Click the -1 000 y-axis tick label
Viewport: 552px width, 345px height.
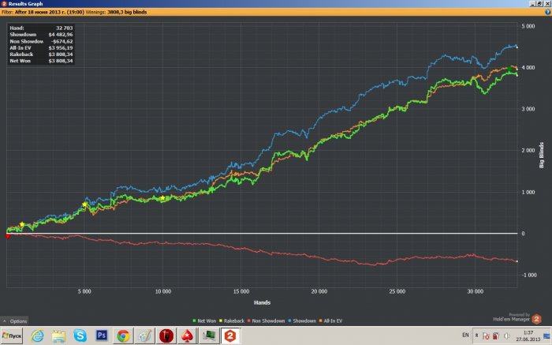[528, 275]
